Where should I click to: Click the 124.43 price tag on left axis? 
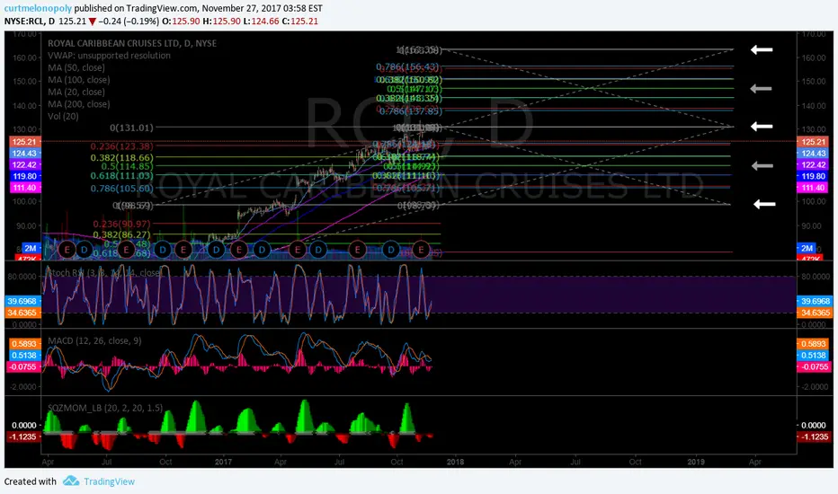(x=24, y=154)
